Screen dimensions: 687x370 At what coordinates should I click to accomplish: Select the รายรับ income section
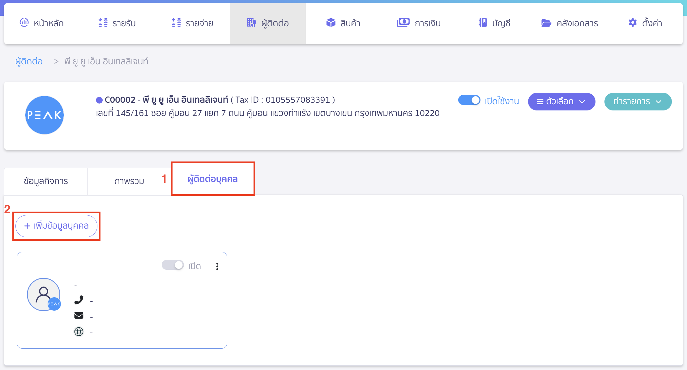(117, 23)
